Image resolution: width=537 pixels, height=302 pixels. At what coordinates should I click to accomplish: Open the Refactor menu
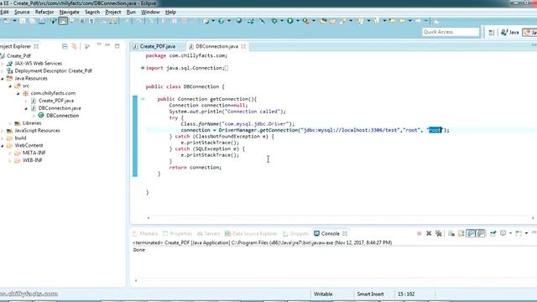point(44,12)
